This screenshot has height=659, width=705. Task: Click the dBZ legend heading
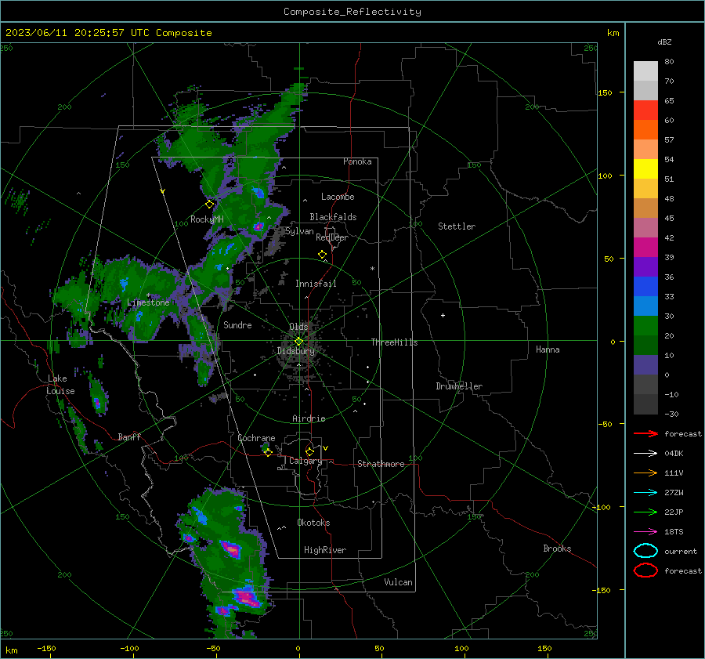tap(664, 42)
